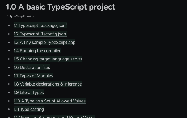Open 1.10 A Type as a Set of Allowed Values
The width and height of the screenshot is (187, 118).
click(x=50, y=101)
